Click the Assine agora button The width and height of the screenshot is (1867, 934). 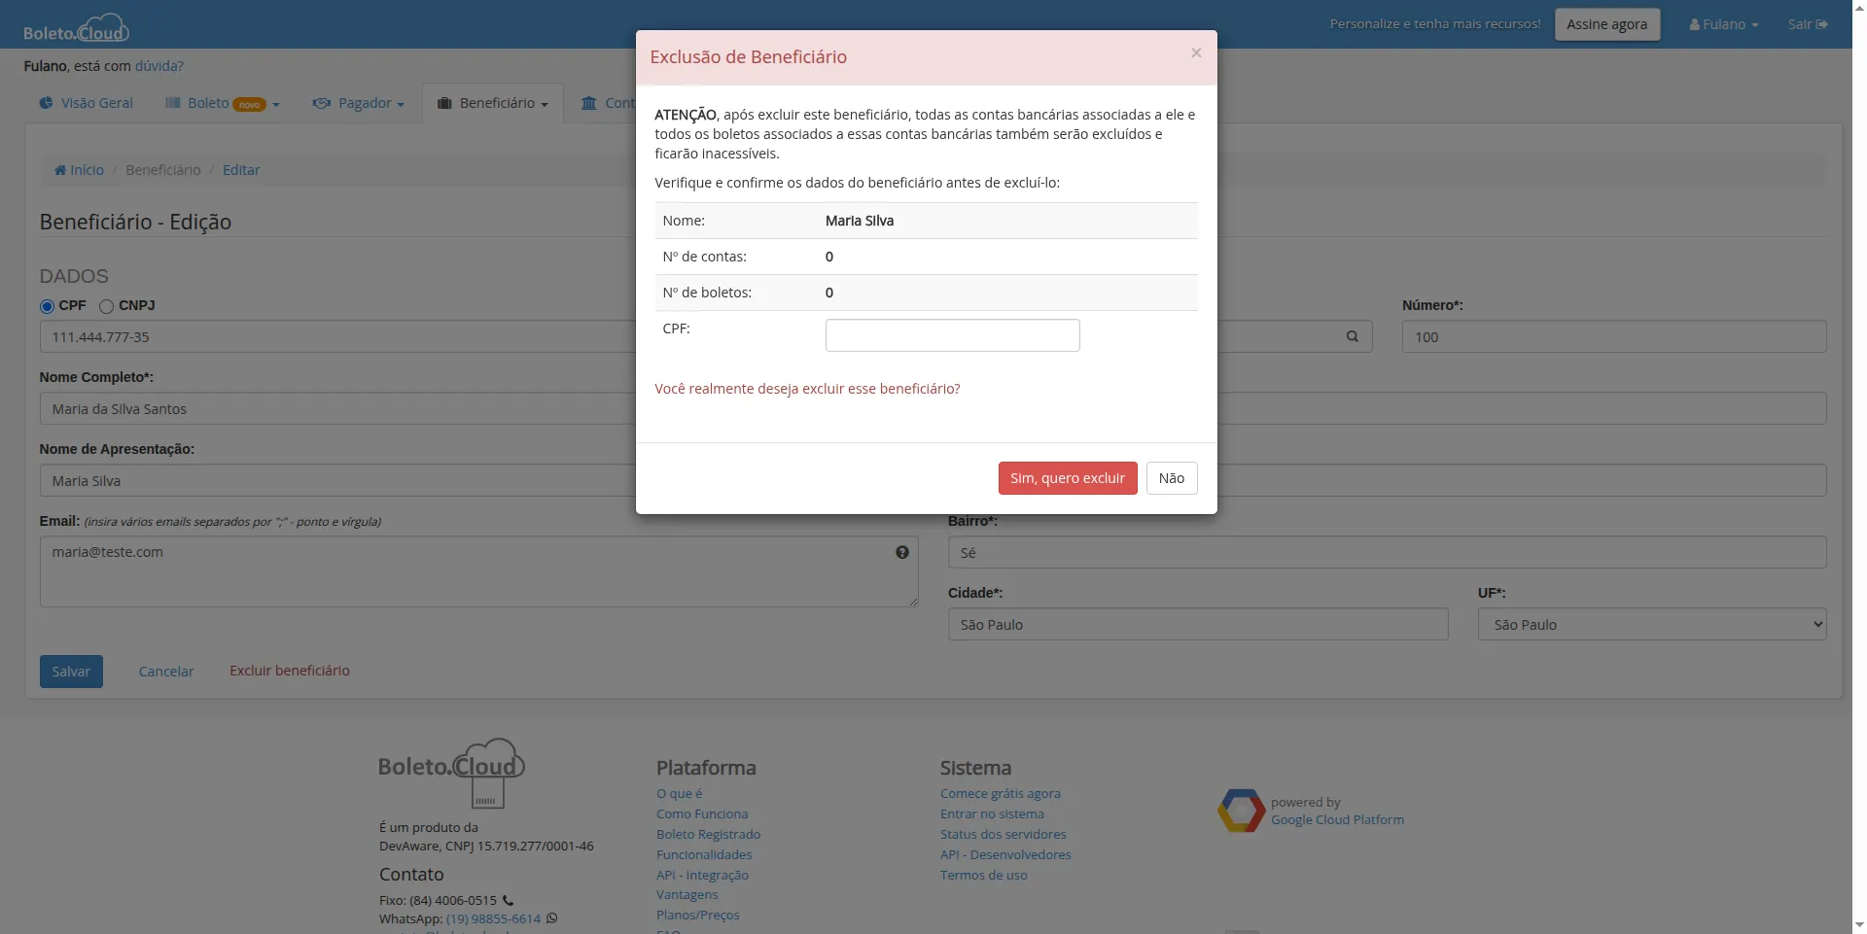(1606, 24)
